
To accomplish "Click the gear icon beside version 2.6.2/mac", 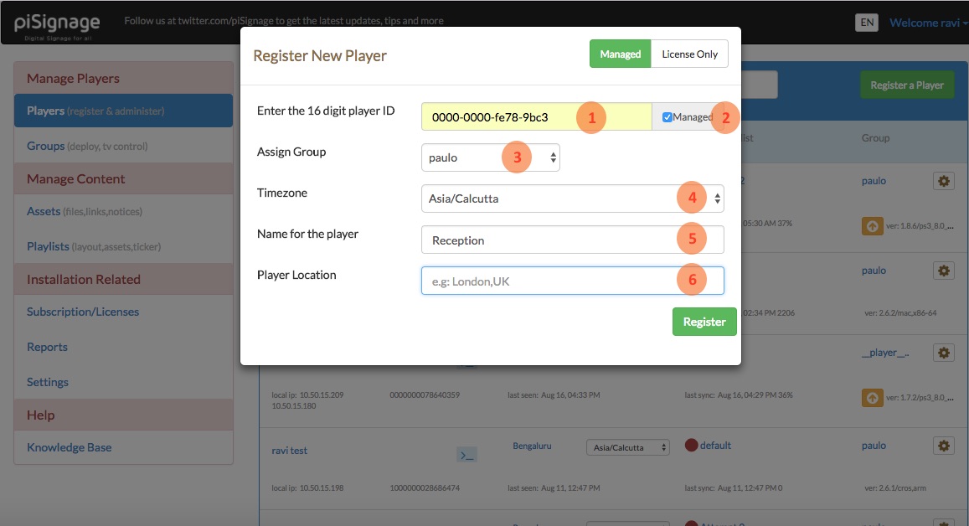I will pyautogui.click(x=944, y=271).
